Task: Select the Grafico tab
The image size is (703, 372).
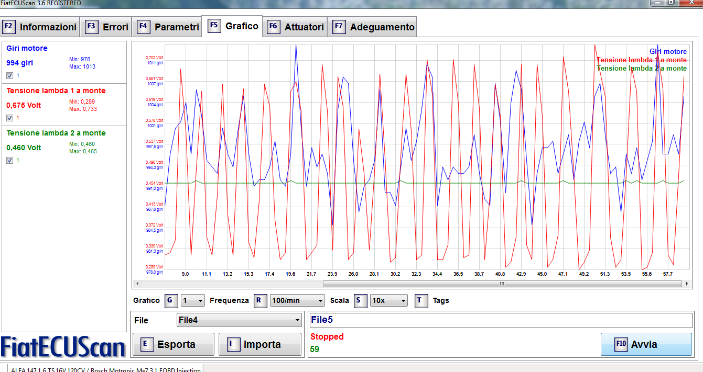Action: pos(232,26)
